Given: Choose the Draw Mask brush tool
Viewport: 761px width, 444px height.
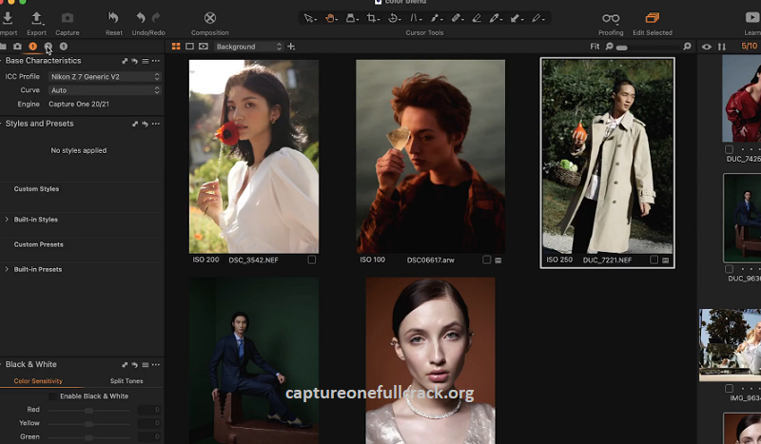Looking at the screenshot, I should (435, 18).
